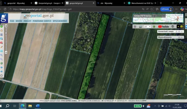Maximize the Zawartość mapy panel
187x109 pixels.
click(x=179, y=31)
